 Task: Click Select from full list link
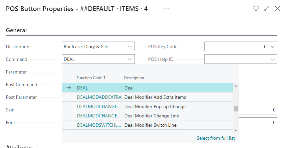coord(217,138)
